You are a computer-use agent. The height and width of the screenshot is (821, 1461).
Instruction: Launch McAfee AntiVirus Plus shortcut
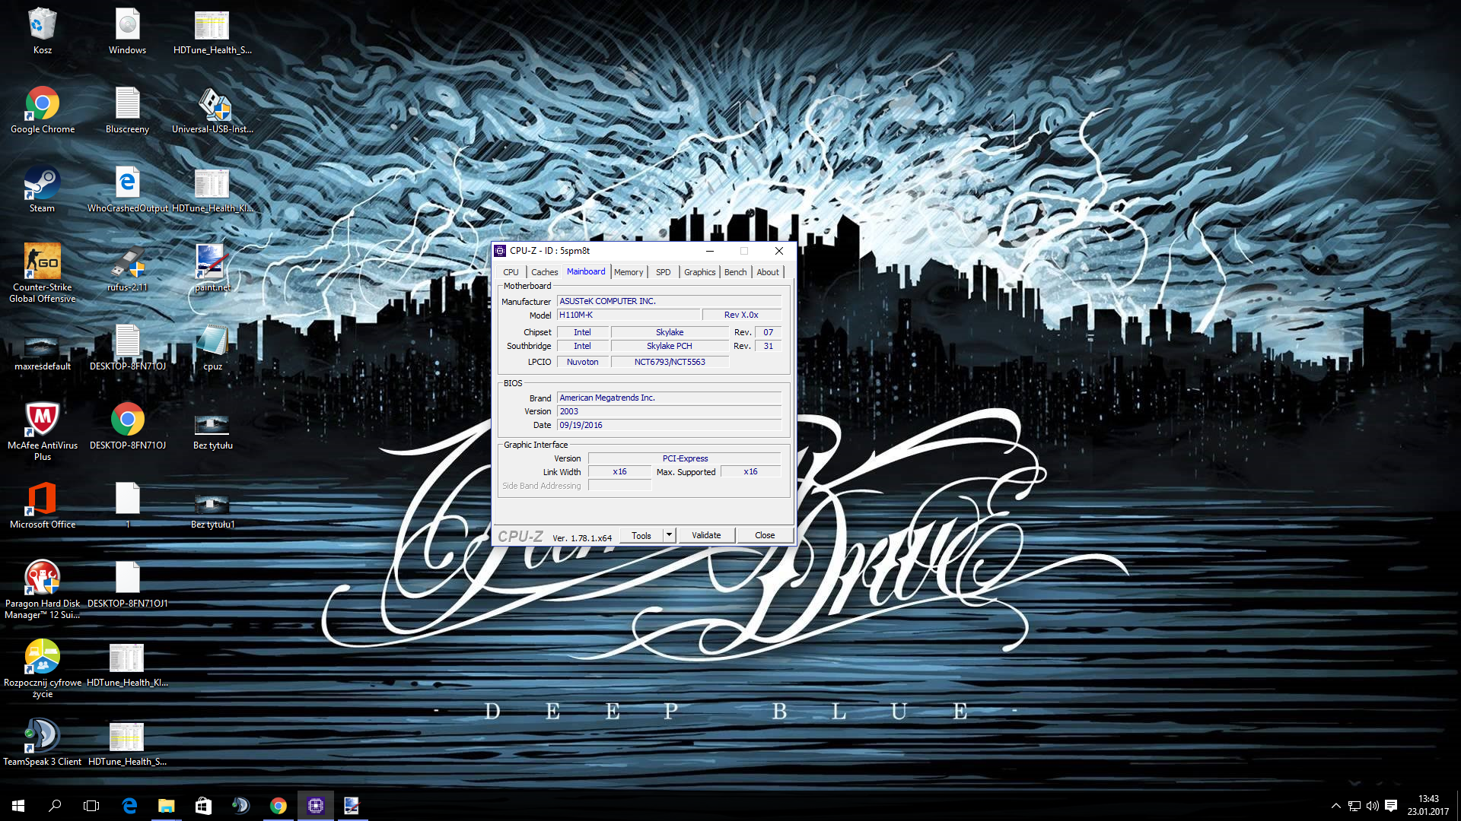tap(43, 430)
